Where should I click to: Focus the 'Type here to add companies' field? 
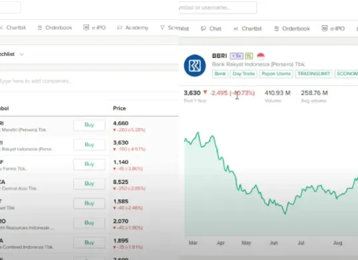89,81
